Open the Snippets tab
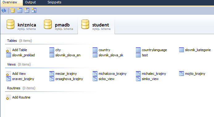 (54, 2)
